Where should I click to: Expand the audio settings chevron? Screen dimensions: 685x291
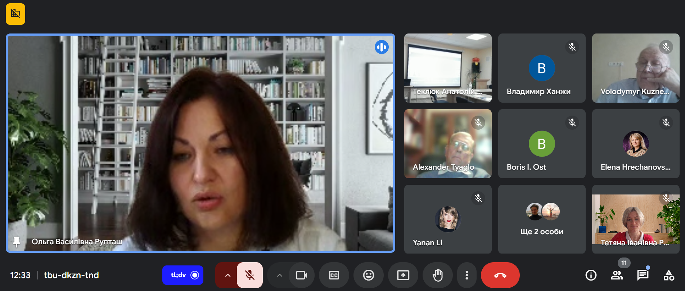[227, 275]
